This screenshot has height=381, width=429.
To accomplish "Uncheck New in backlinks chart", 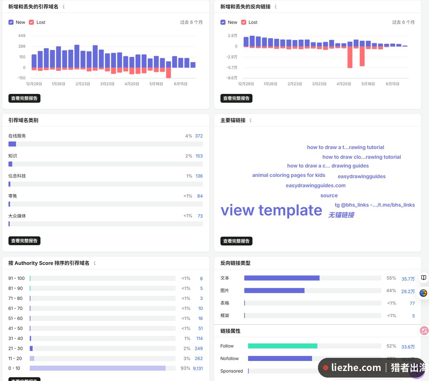I will (x=223, y=22).
